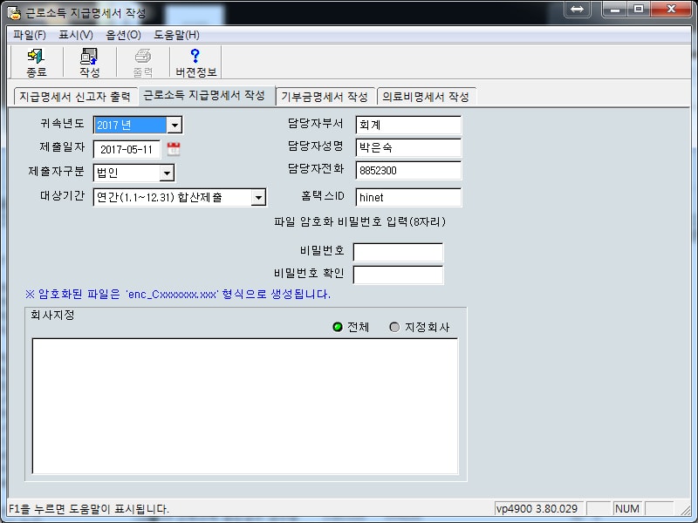Go to 지급명세서 신고자 출력 tab
This screenshot has width=698, height=523.
pos(74,97)
